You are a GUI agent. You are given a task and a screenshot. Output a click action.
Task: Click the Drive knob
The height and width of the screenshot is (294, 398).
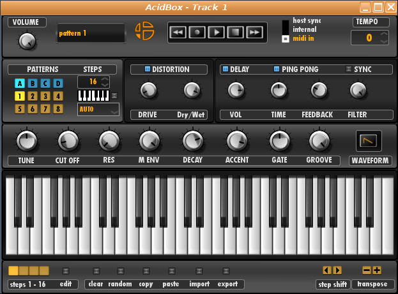(x=148, y=90)
